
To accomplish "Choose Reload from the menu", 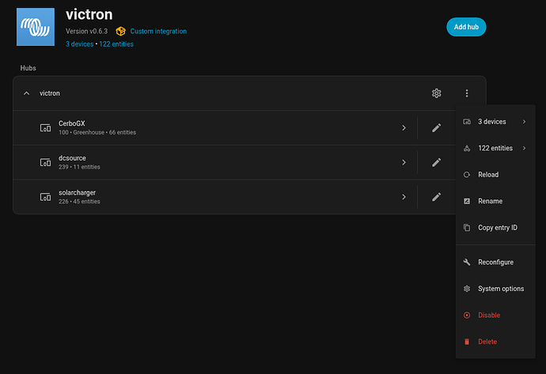I will pyautogui.click(x=495, y=175).
